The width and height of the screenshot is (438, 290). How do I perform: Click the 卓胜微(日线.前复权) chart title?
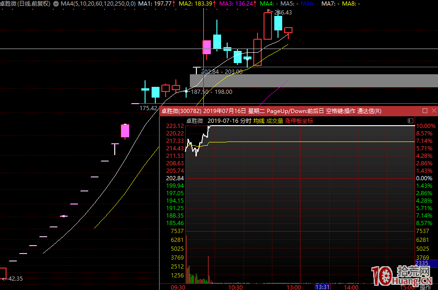[25, 4]
